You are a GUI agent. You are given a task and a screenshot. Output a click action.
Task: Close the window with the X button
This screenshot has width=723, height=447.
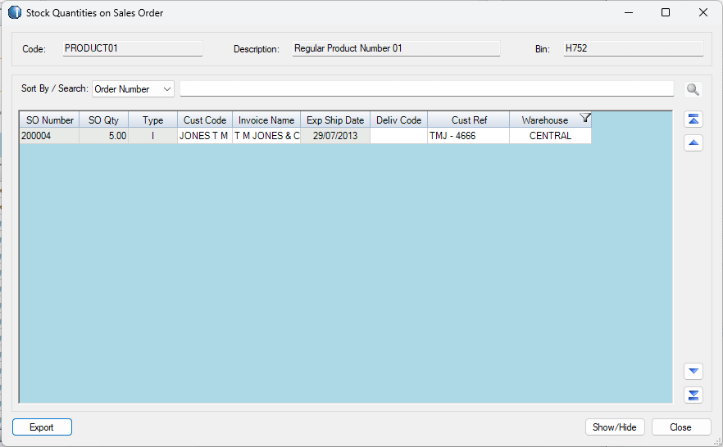click(x=703, y=12)
